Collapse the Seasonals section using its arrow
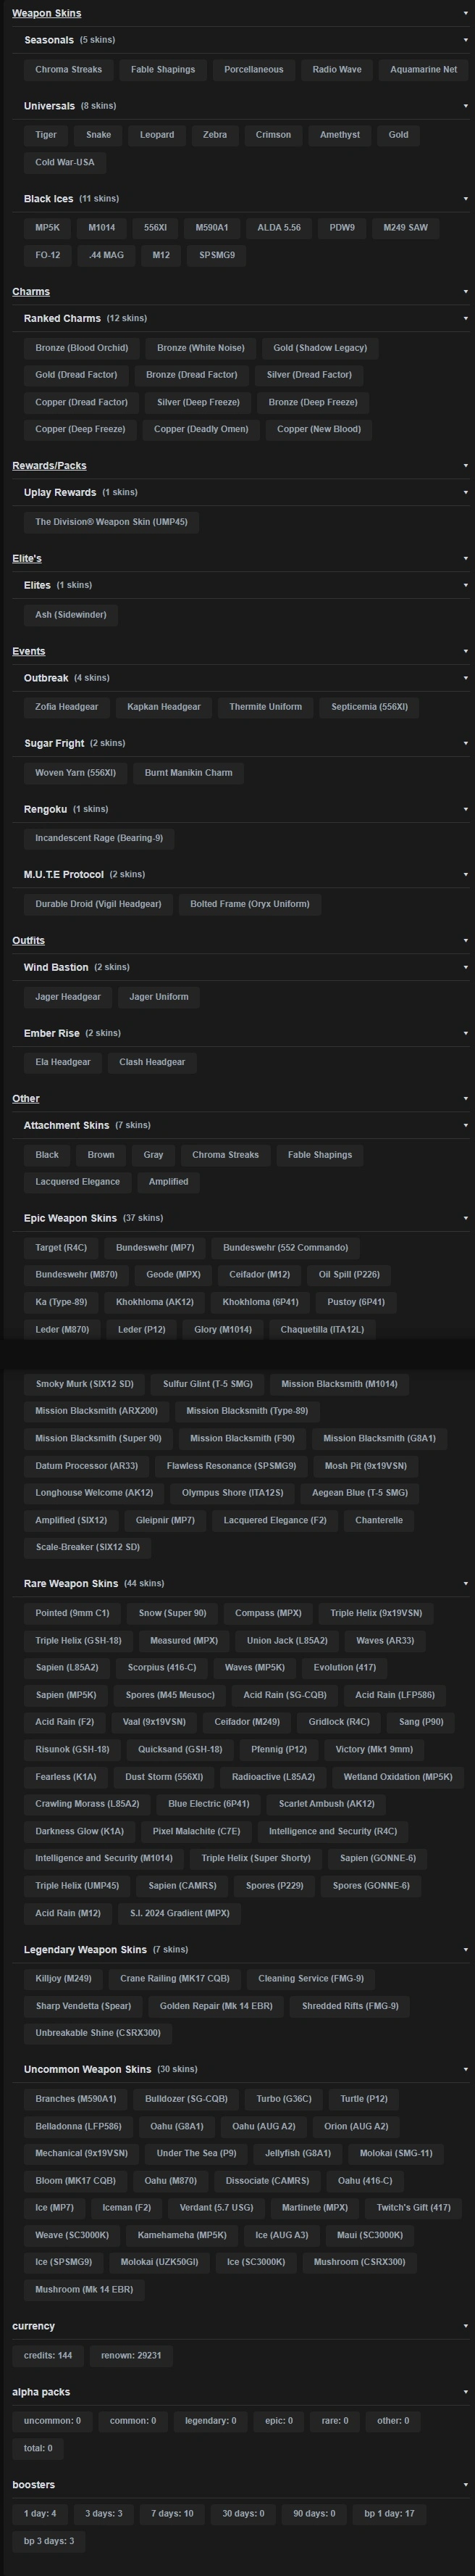475x2576 pixels. pyautogui.click(x=465, y=41)
